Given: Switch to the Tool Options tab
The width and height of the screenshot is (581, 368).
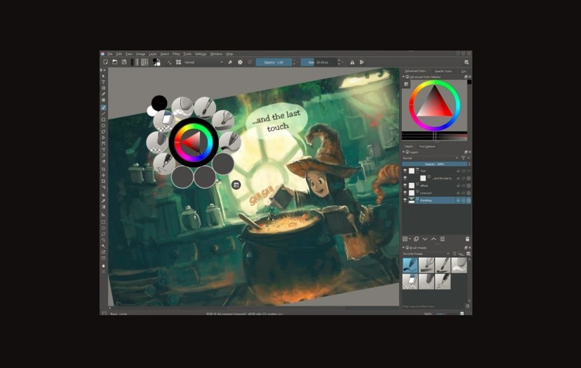Looking at the screenshot, I should [x=427, y=146].
